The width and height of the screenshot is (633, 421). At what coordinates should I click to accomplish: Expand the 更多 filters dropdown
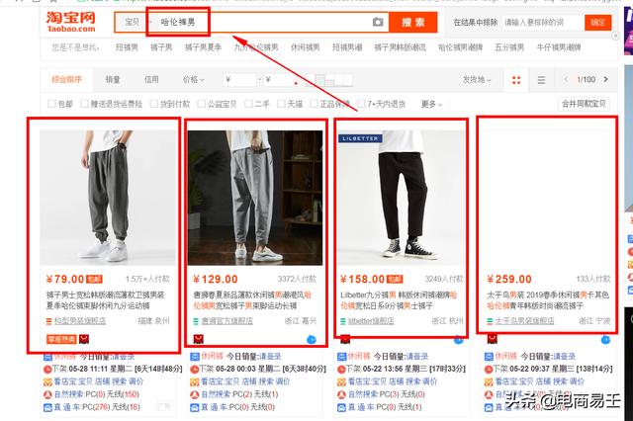coord(431,104)
